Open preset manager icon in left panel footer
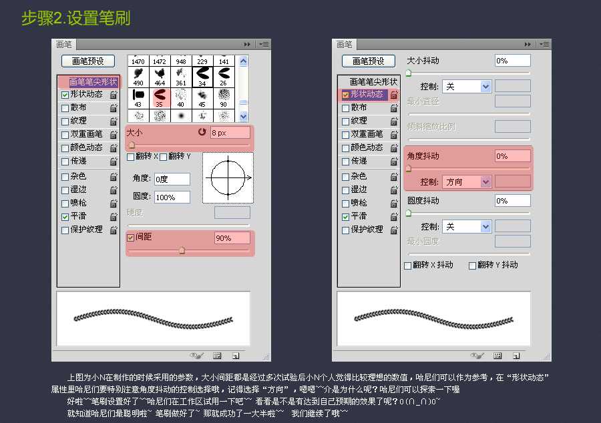The image size is (601, 423). pyautogui.click(x=217, y=356)
